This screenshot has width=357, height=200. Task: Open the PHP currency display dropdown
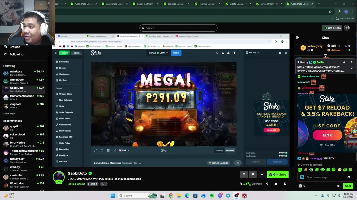point(124,150)
